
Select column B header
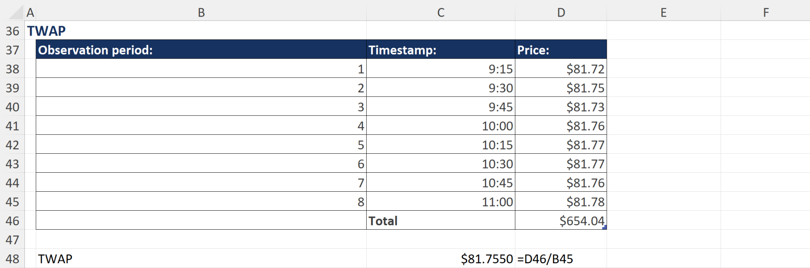coord(201,13)
